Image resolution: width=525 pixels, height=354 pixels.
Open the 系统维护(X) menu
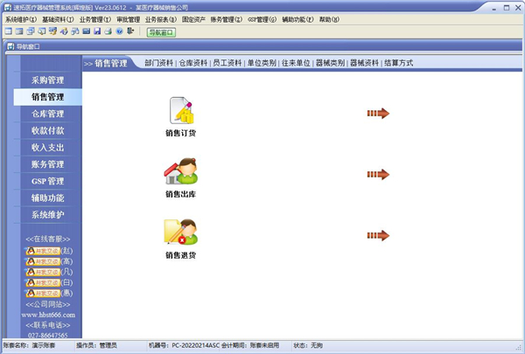(x=21, y=20)
